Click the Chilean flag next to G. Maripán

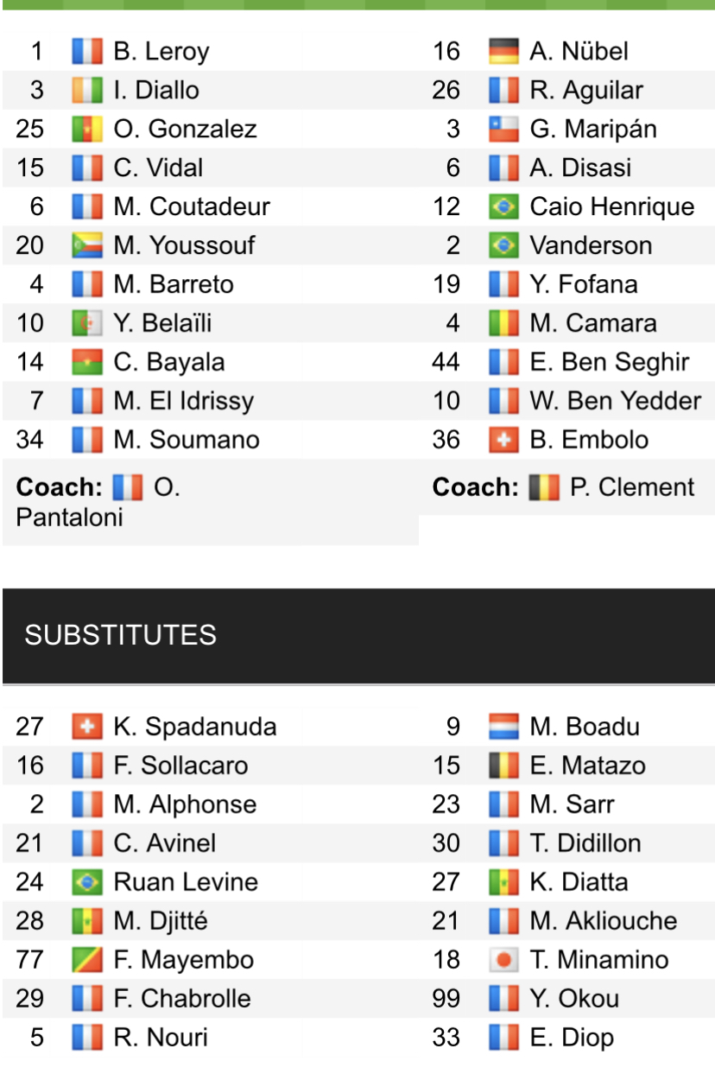pos(503,130)
